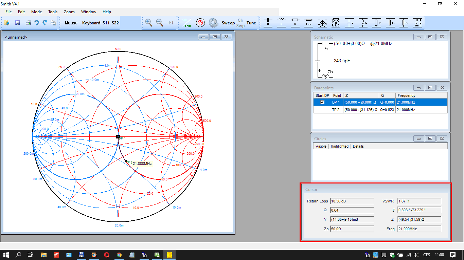464x260 pixels.
Task: Insert a series inductor component
Action: [282, 23]
